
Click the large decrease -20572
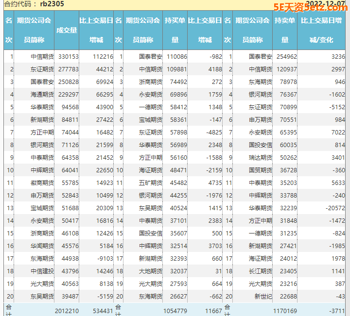(x=335, y=208)
